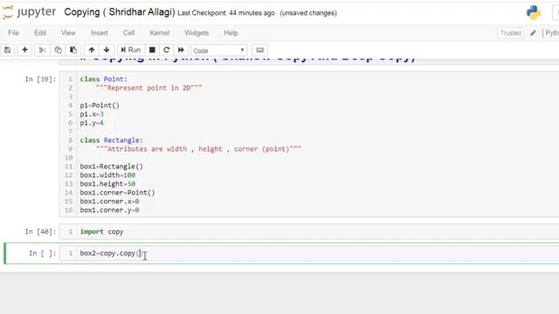Viewport: 559px width, 314px height.
Task: Click the Trusted notebook button
Action: pyautogui.click(x=510, y=33)
